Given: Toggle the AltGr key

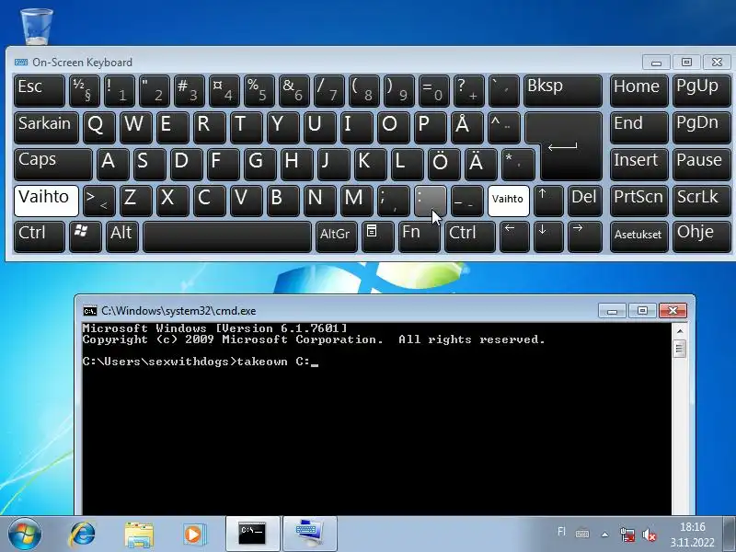Looking at the screenshot, I should pyautogui.click(x=336, y=237).
